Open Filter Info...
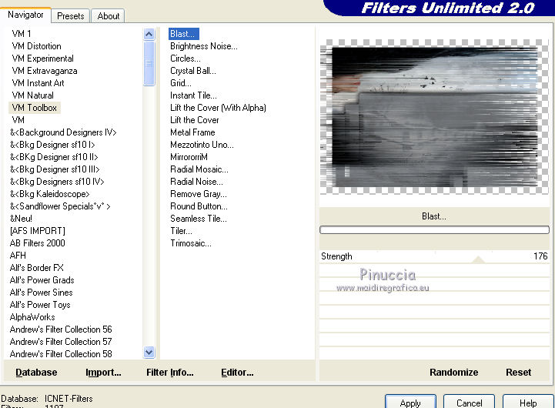The height and width of the screenshot is (408, 555). click(170, 373)
